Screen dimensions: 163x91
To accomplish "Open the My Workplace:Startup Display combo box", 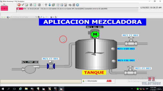I will tap(24, 17).
